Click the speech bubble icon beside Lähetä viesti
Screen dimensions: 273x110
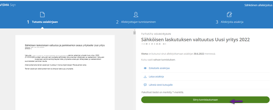(x=145, y=85)
